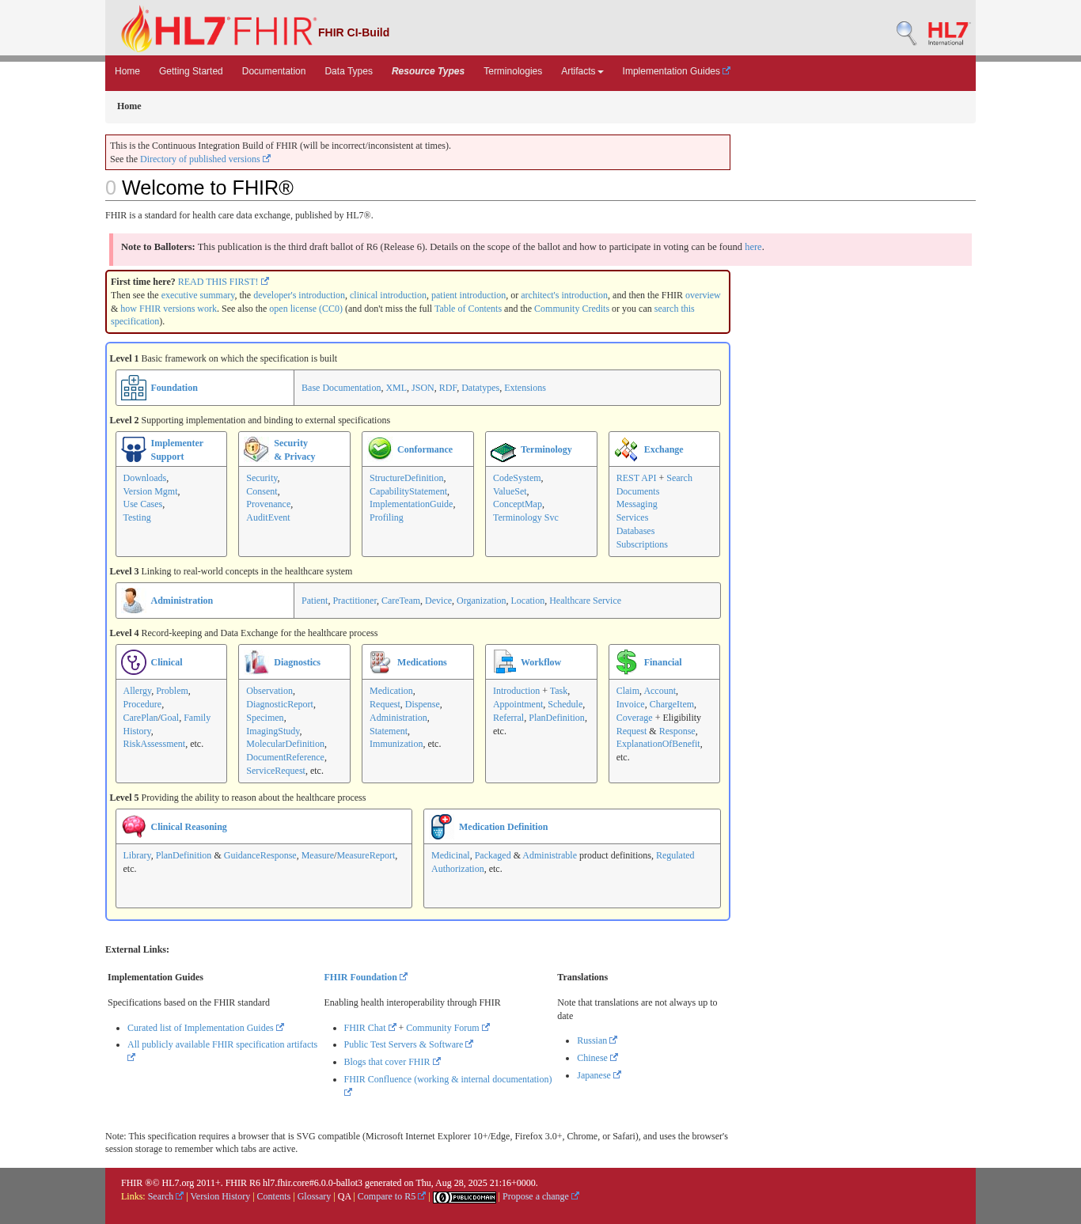
Task: Click the Implementer Support icon
Action: 134,449
